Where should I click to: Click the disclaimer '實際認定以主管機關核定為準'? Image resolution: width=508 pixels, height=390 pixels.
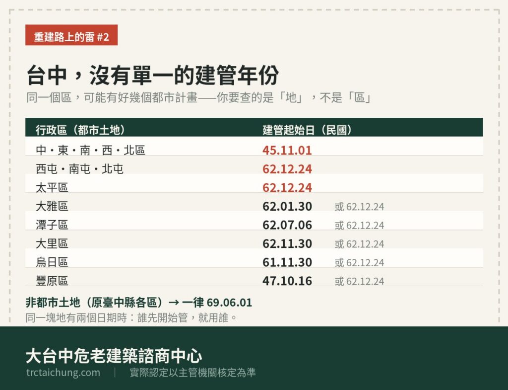(x=193, y=373)
